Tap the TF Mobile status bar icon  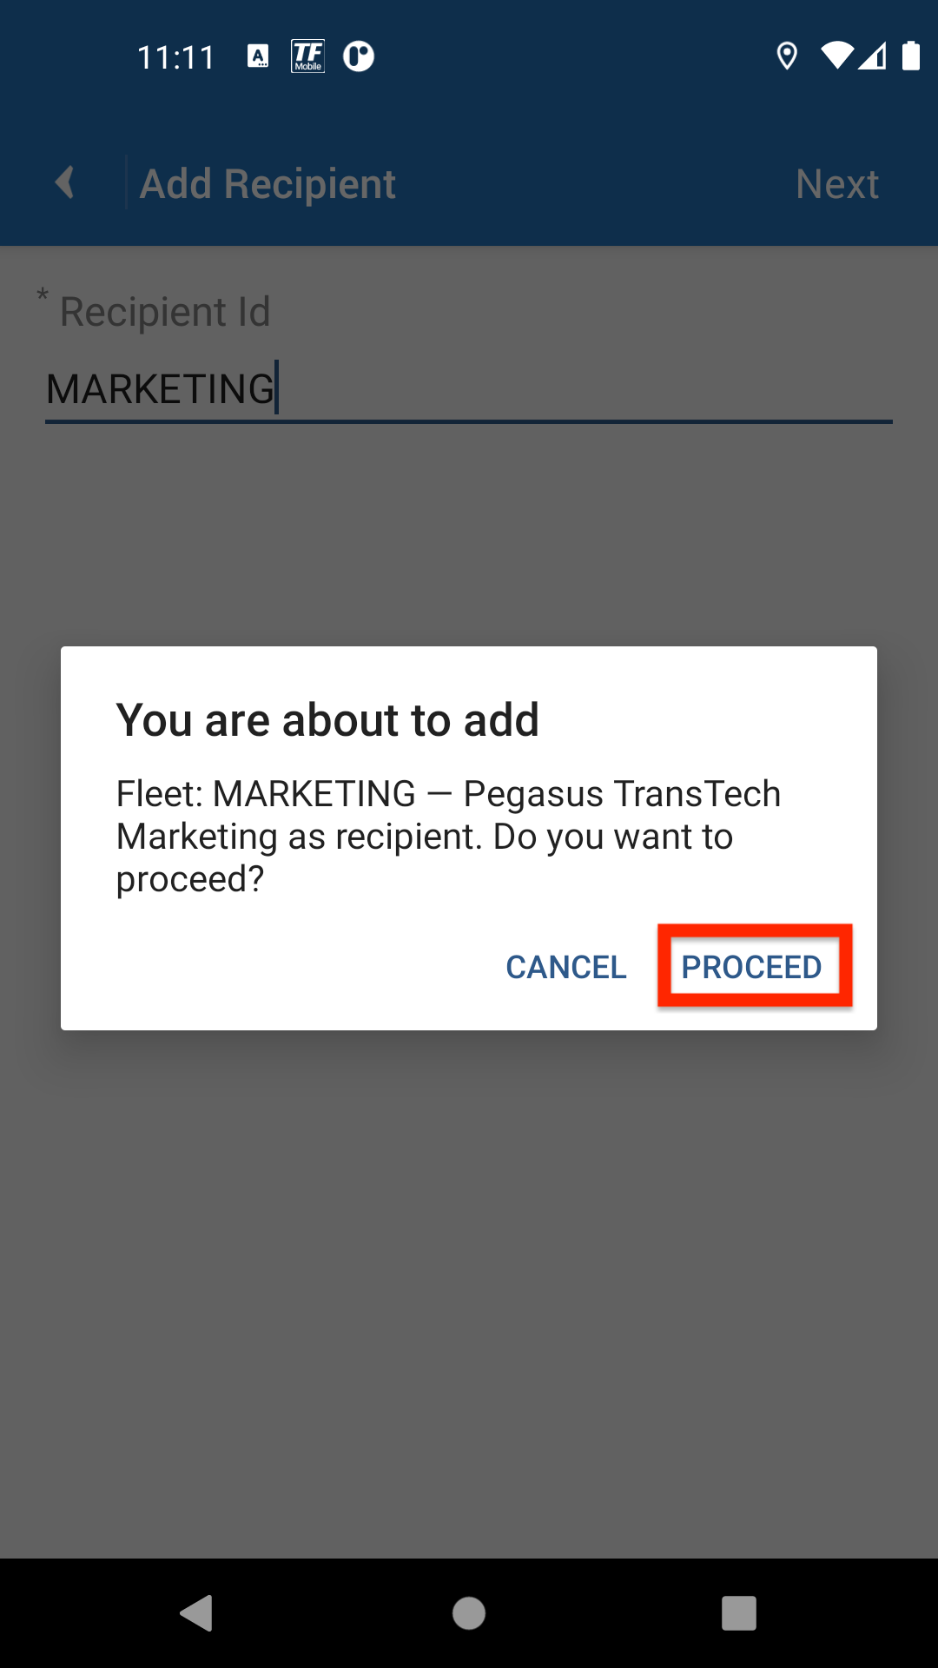(307, 56)
